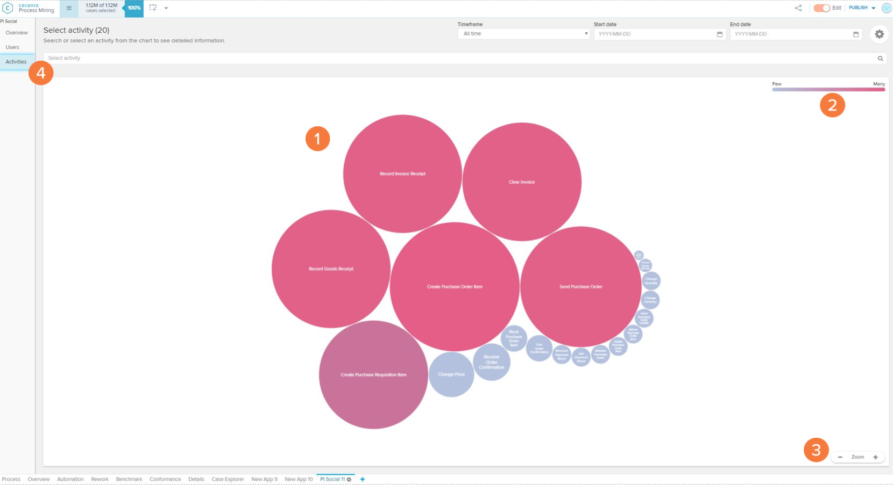Select the Refuse Purchase Order Item bubble

pyautogui.click(x=633, y=334)
